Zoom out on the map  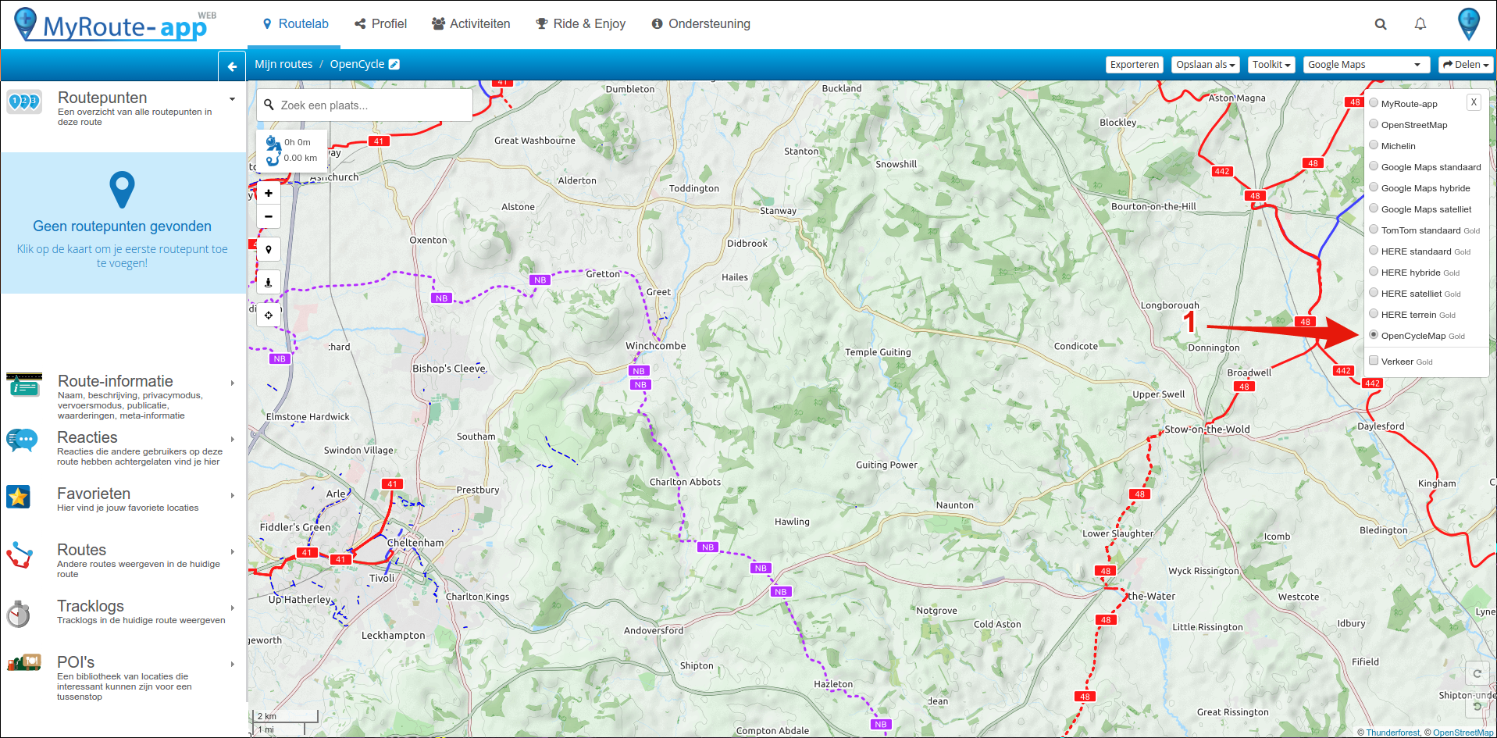[269, 216]
